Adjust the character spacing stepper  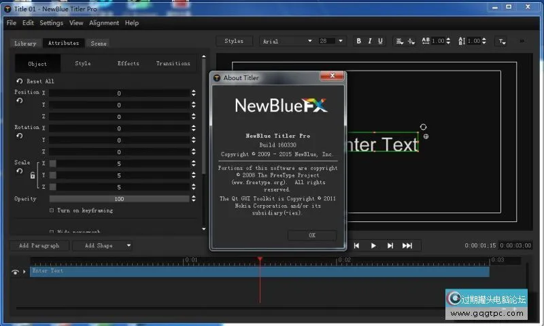point(448,41)
